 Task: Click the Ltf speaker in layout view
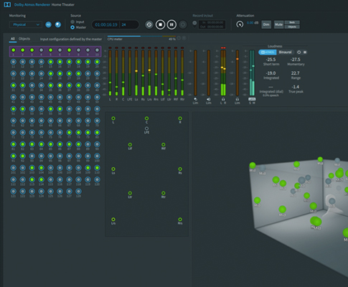(130, 145)
